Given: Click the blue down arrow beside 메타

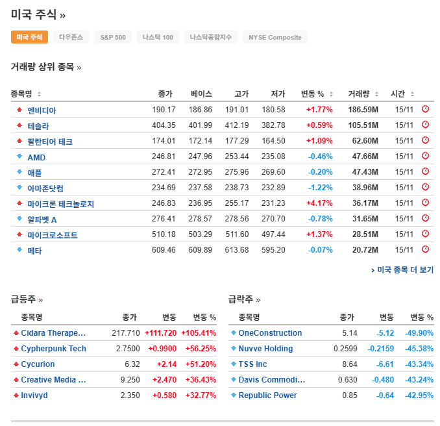Looking at the screenshot, I should click(19, 249).
